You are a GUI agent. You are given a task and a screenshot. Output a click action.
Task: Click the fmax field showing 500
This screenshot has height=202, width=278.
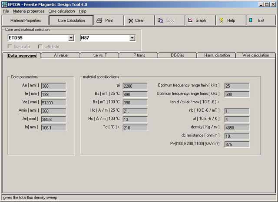point(237,94)
